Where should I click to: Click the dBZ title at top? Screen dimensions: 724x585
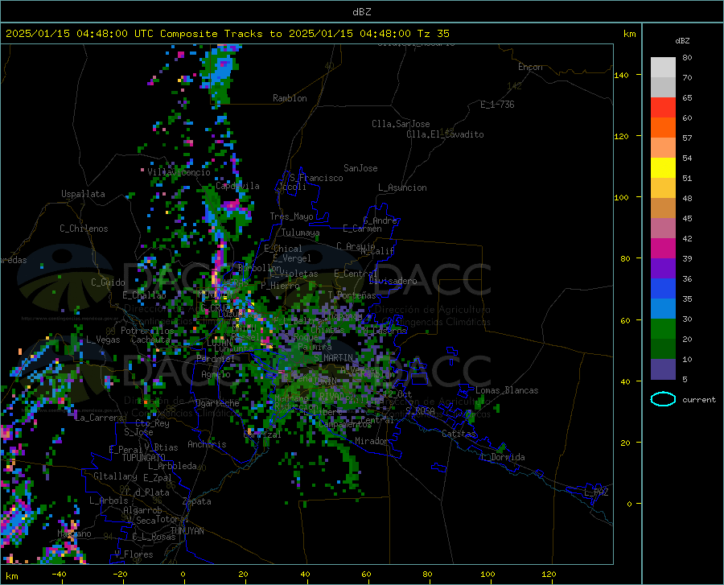(x=361, y=12)
